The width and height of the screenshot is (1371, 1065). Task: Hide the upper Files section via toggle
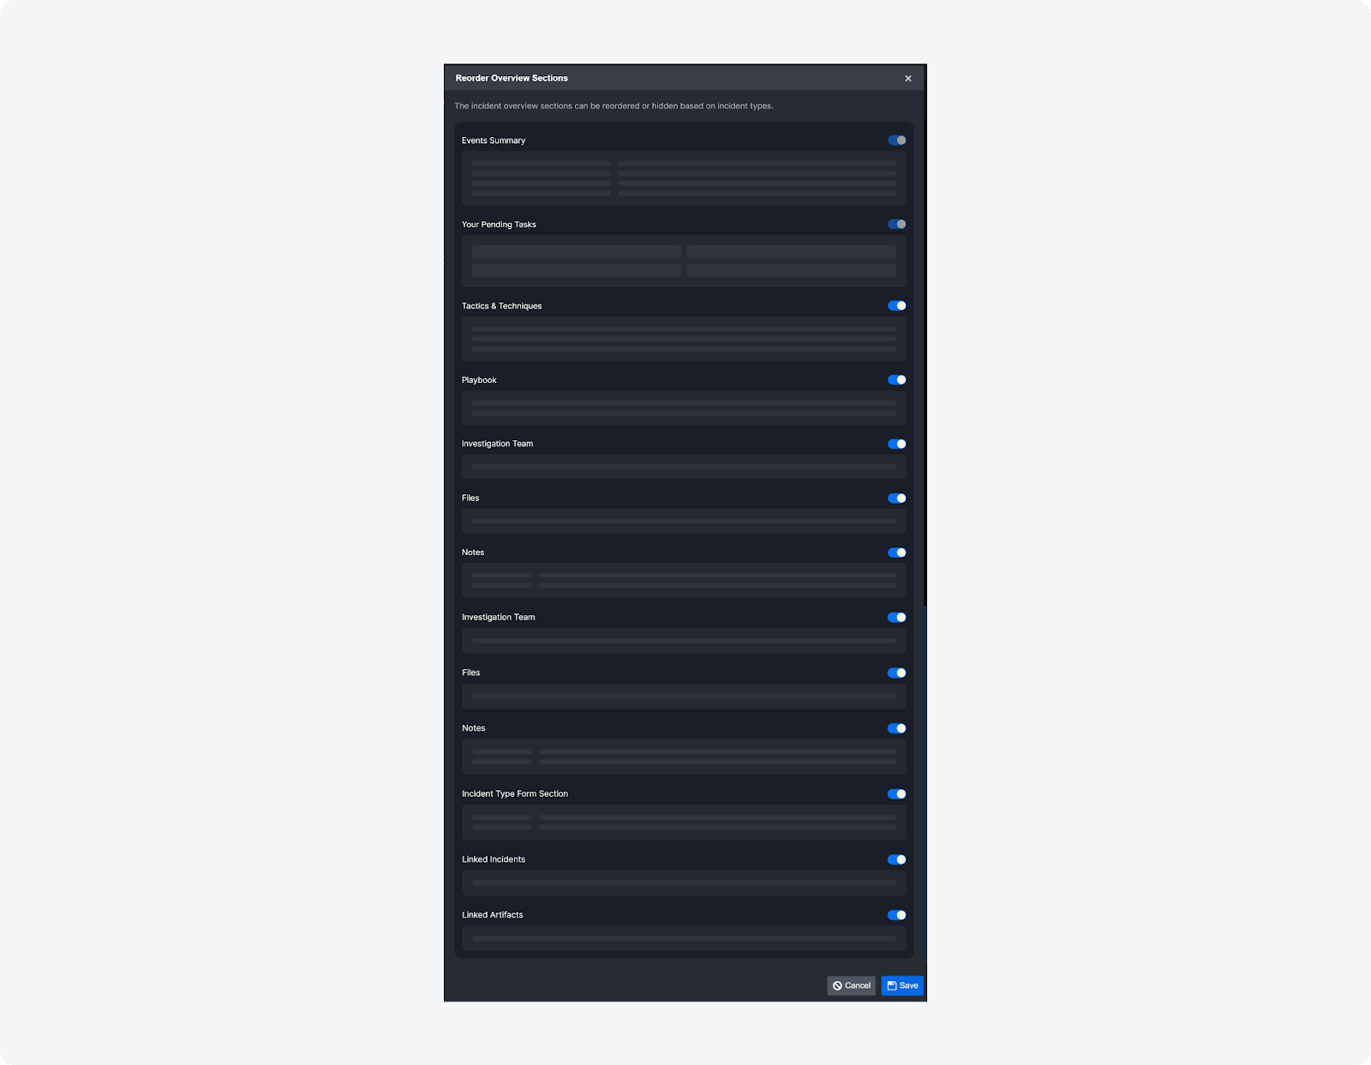(897, 498)
